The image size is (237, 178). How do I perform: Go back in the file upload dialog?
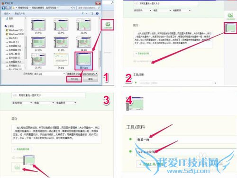pyautogui.click(x=4, y=8)
